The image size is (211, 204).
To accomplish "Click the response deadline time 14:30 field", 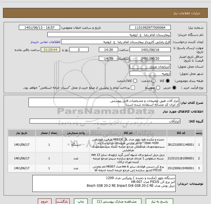I will click(109, 50).
